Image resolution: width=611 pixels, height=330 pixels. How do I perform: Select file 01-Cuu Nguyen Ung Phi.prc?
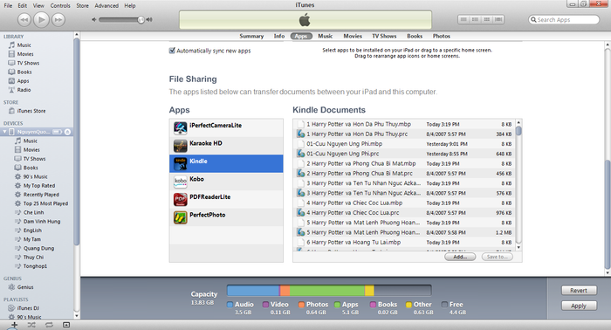pyautogui.click(x=404, y=154)
